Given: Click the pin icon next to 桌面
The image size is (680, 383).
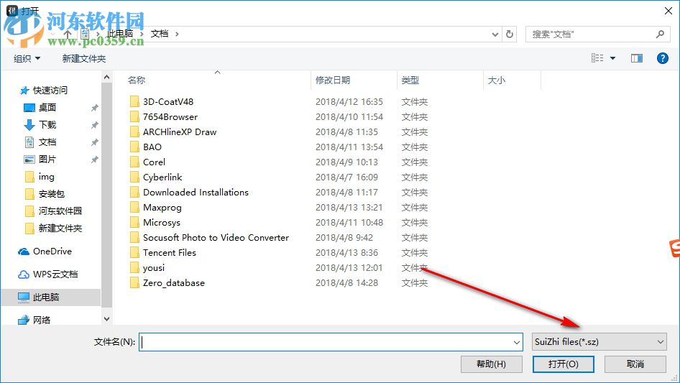Looking at the screenshot, I should 95,108.
